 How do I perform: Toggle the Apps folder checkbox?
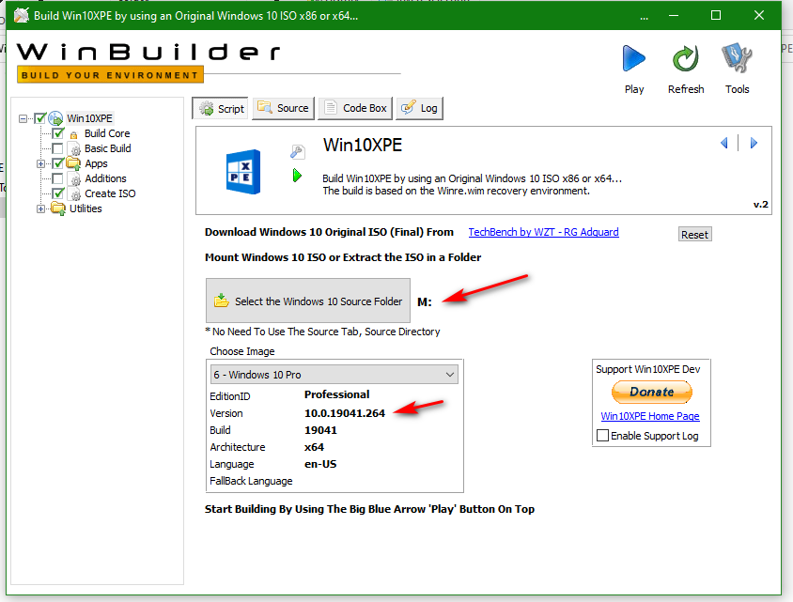(58, 163)
